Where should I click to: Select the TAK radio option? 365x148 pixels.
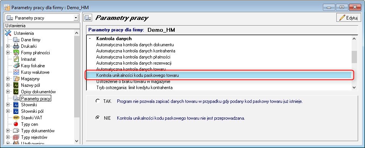[x=98, y=101]
